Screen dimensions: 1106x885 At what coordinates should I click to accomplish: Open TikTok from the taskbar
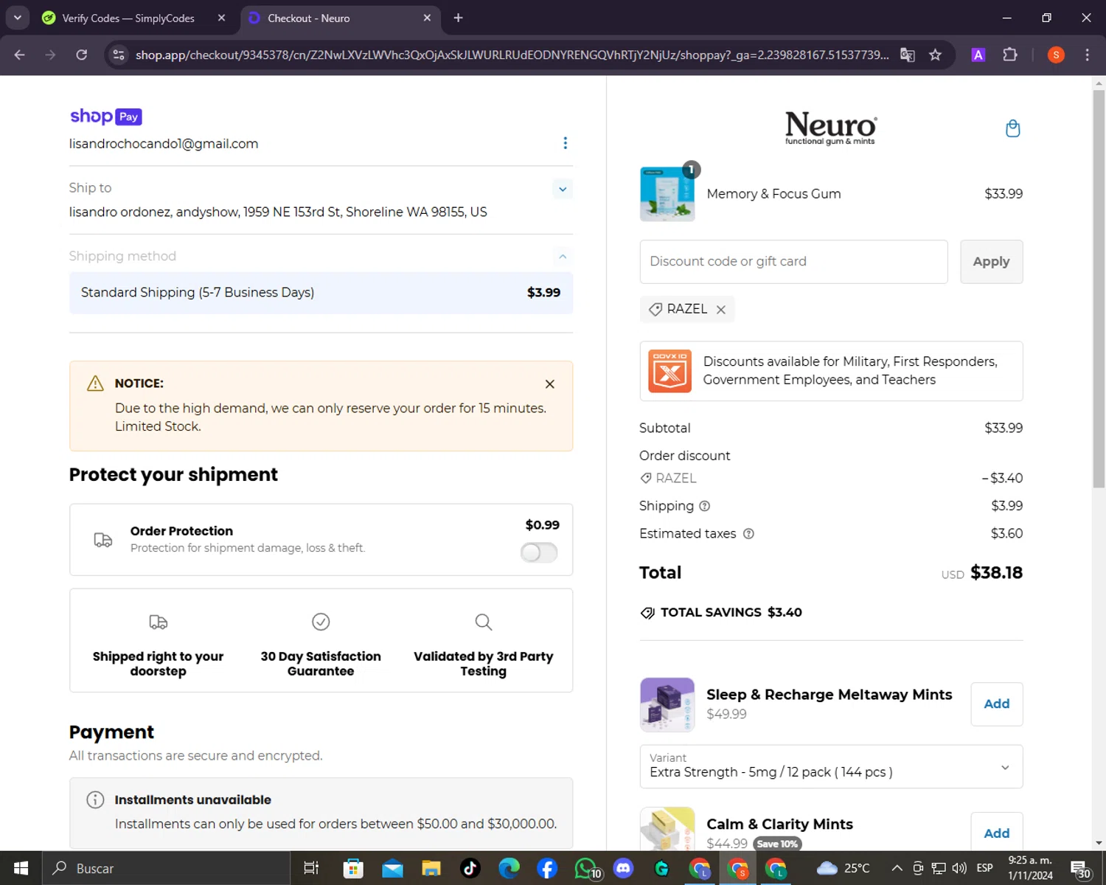(470, 868)
